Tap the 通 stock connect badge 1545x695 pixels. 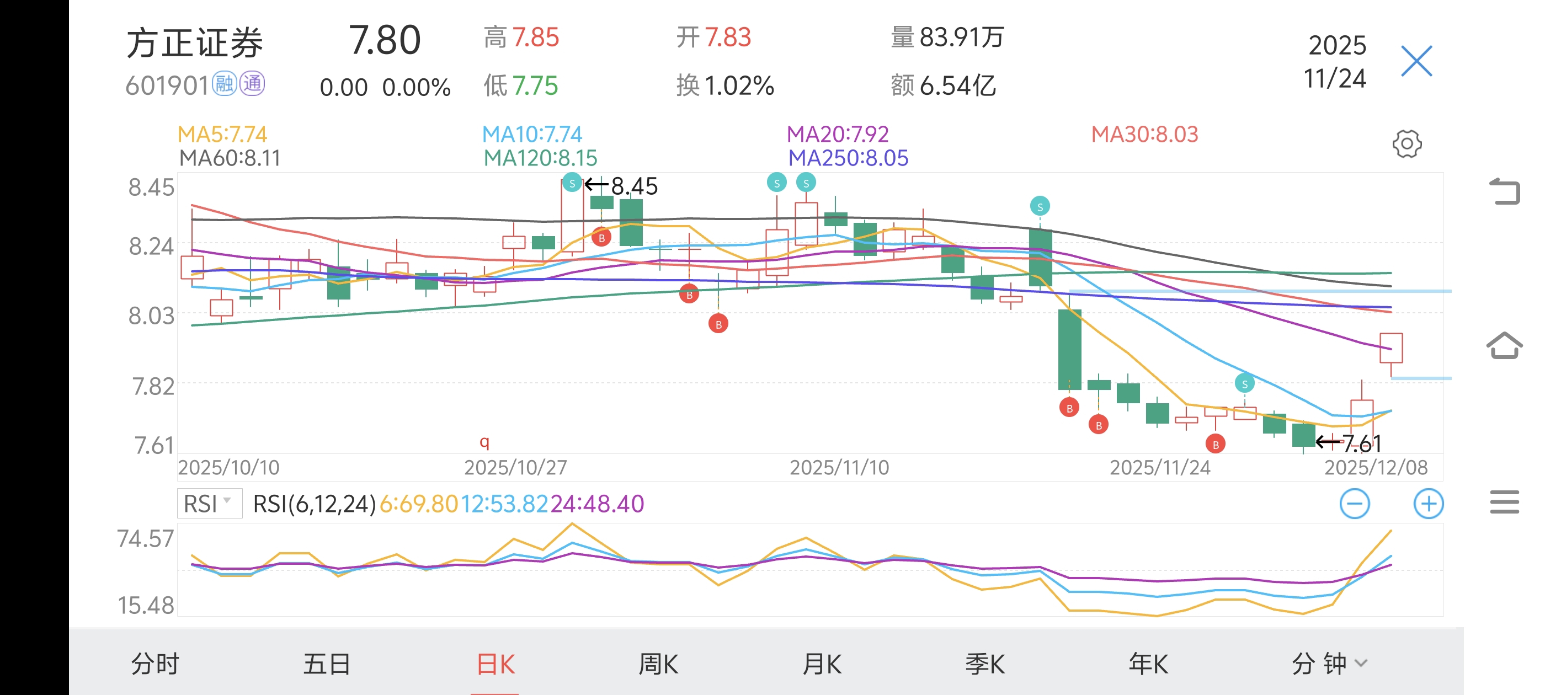tap(252, 84)
